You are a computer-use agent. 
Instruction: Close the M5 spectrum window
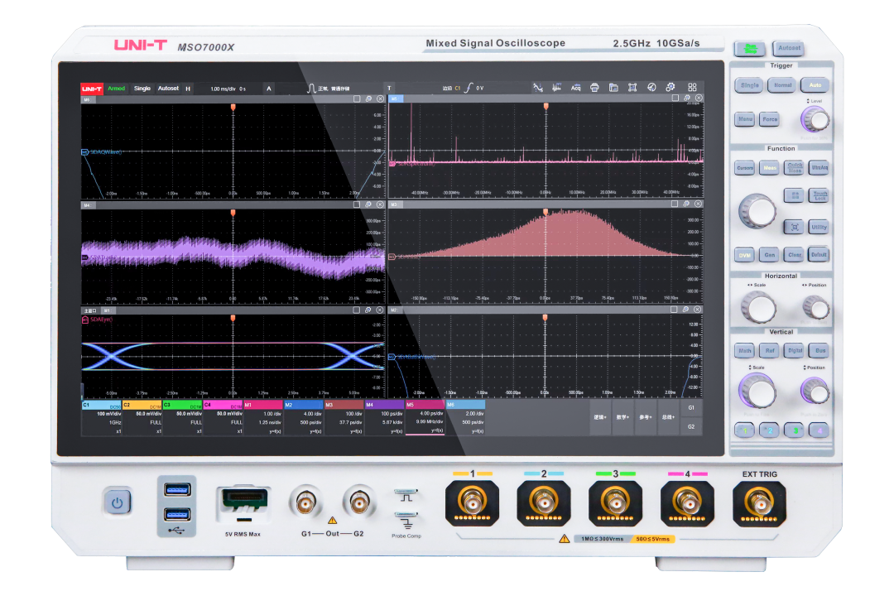click(699, 99)
